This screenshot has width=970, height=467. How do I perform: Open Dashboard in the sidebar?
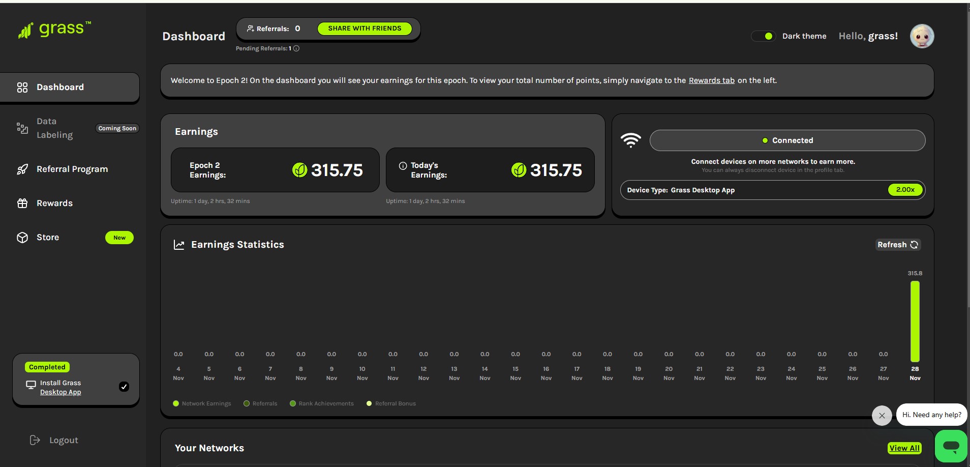point(70,87)
